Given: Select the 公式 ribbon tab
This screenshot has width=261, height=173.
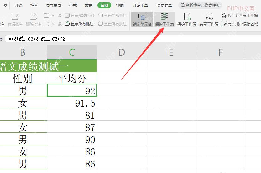Looking at the screenshot, I should 73,6.
